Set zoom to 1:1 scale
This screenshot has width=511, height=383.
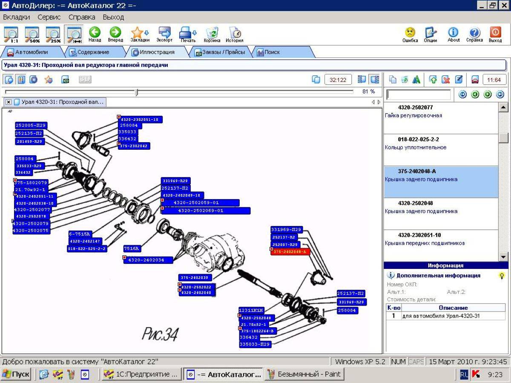[11, 34]
